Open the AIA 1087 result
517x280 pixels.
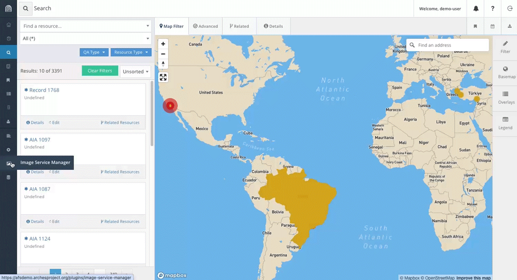tap(40, 189)
